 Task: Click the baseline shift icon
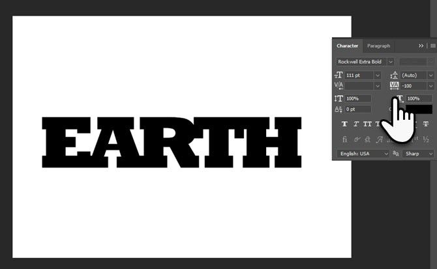[339, 109]
